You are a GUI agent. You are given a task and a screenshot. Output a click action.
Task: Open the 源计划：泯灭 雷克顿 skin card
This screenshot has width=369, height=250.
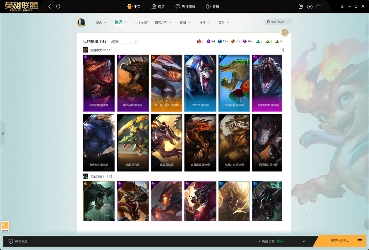pyautogui.click(x=167, y=83)
